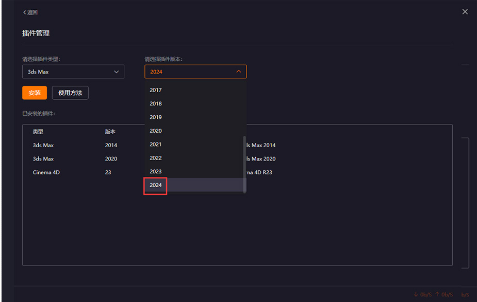Click the orange 安装 install button
Screen dimensions: 477x302
point(35,93)
